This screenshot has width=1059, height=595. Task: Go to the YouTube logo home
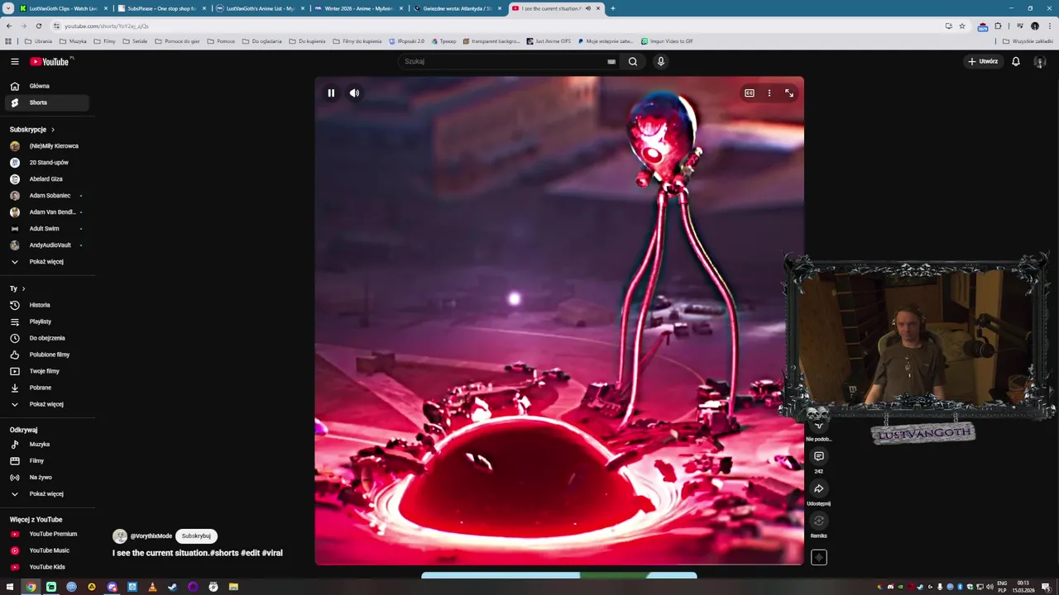[51, 61]
